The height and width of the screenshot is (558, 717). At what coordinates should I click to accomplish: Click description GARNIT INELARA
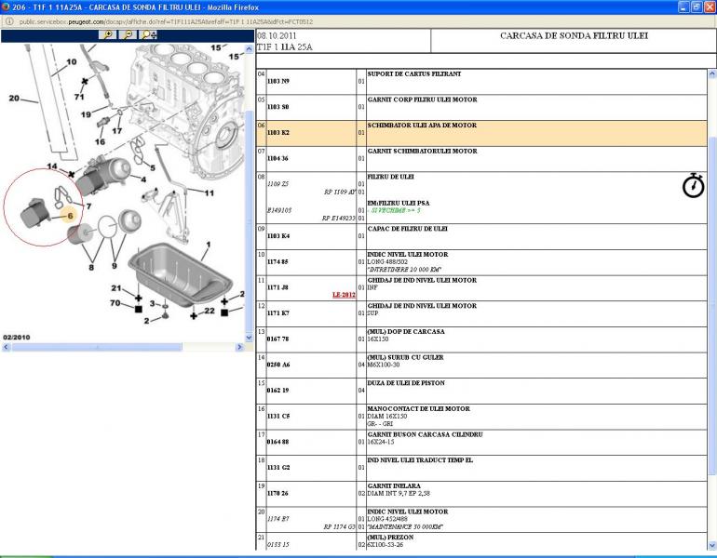tap(394, 485)
